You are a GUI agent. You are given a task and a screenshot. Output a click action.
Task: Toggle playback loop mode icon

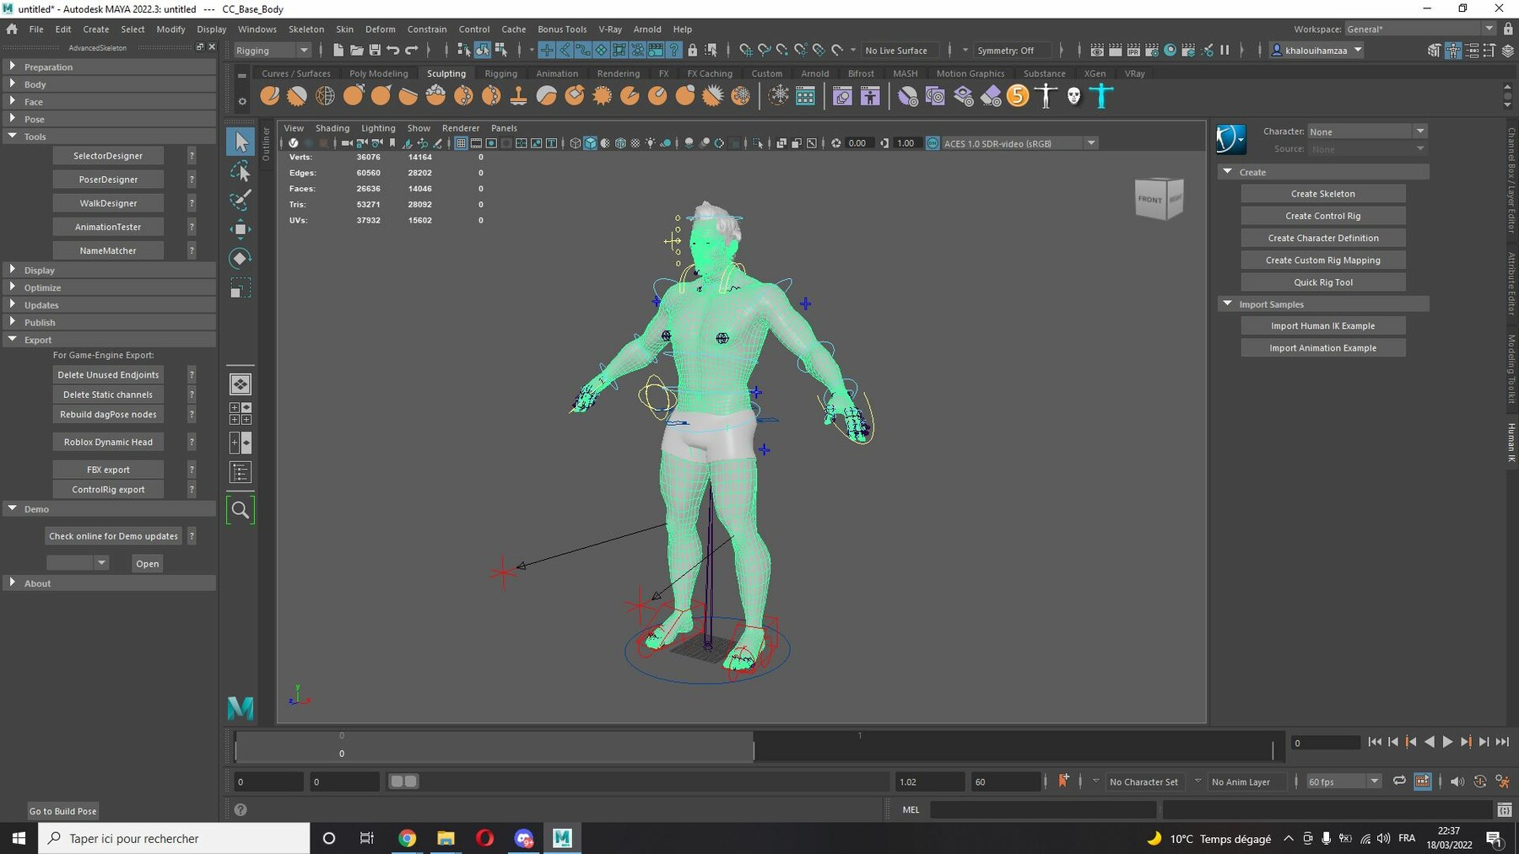tap(1399, 781)
